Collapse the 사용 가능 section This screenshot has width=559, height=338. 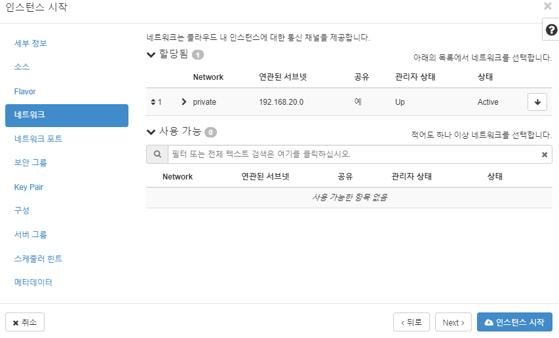151,132
